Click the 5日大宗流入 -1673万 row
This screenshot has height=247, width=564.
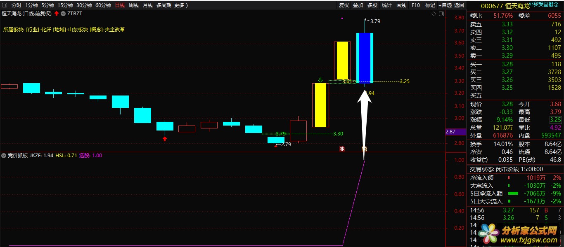pos(515,201)
